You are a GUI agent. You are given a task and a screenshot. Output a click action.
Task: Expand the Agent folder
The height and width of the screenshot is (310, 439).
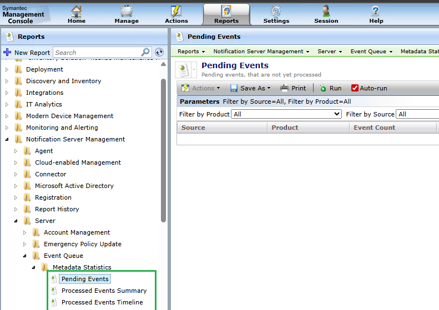pyautogui.click(x=16, y=151)
